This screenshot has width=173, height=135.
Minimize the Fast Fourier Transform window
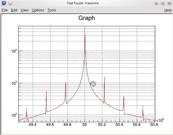coord(156,3)
